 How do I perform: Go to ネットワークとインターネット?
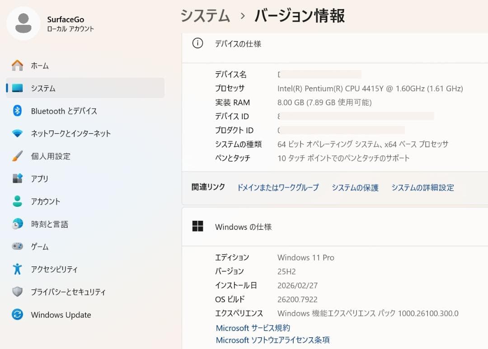point(85,134)
